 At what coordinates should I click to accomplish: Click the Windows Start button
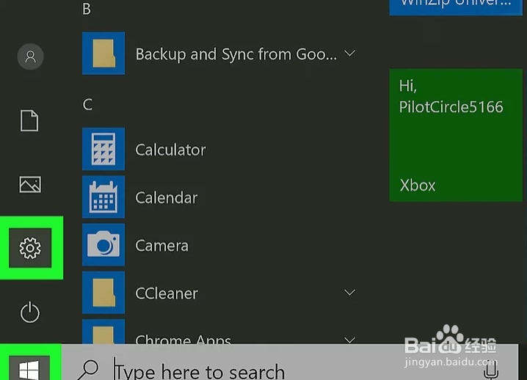pos(29,368)
